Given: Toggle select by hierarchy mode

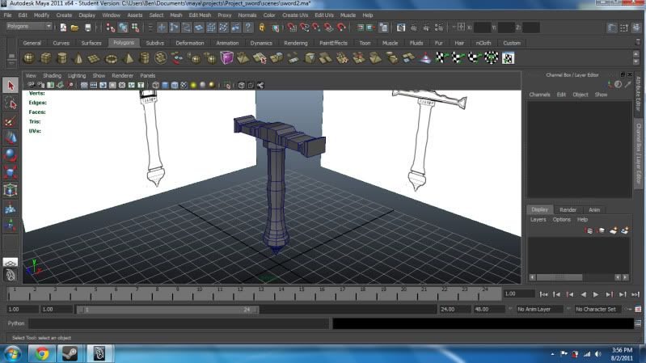Looking at the screenshot, I should pyautogui.click(x=111, y=27).
